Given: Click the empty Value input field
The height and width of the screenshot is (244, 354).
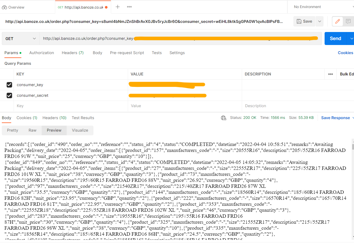Looking at the screenshot, I should [185, 106].
